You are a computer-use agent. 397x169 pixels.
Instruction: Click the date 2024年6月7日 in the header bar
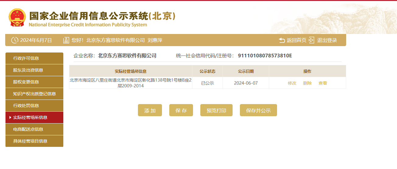[x=36, y=40]
